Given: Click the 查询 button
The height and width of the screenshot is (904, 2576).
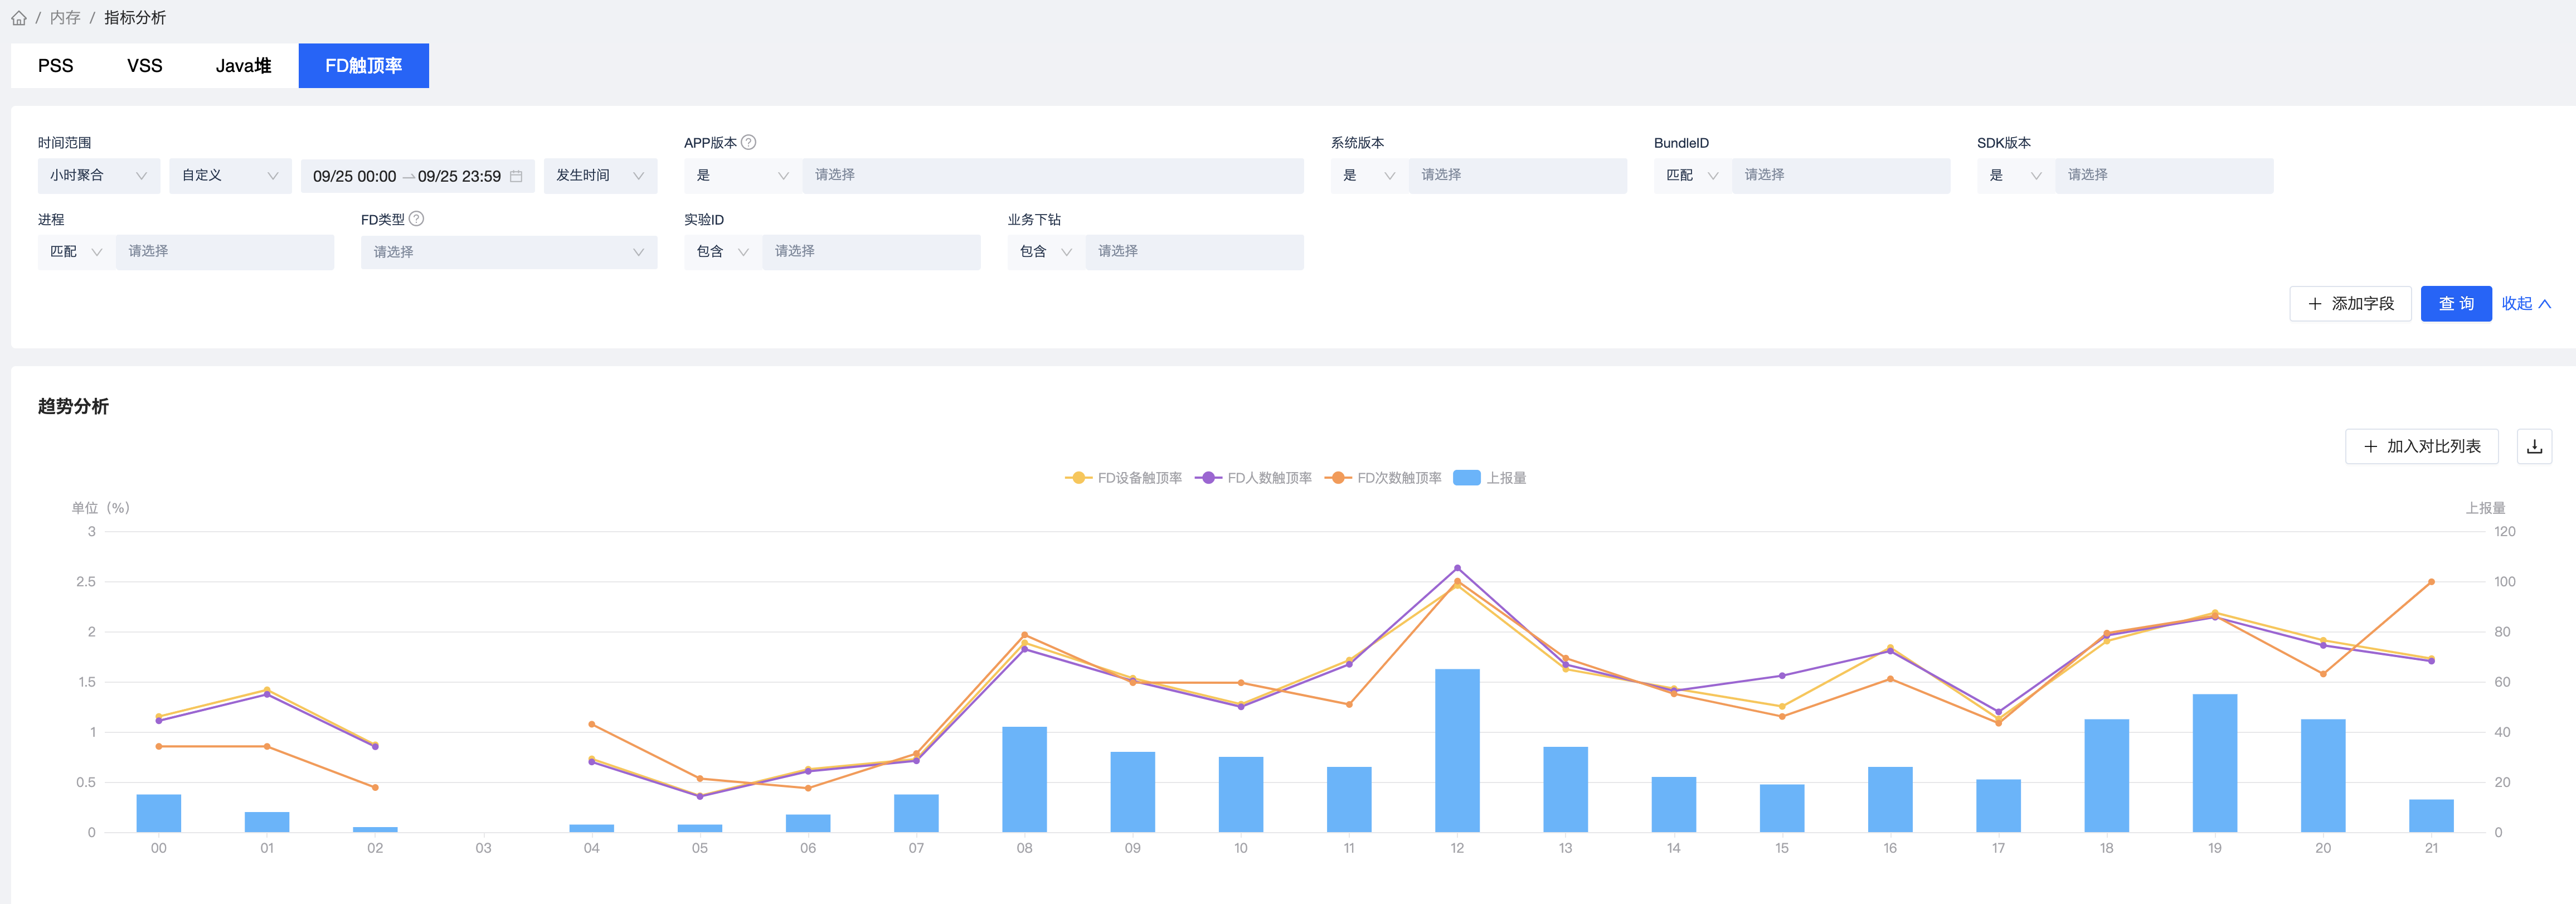Looking at the screenshot, I should [2456, 304].
